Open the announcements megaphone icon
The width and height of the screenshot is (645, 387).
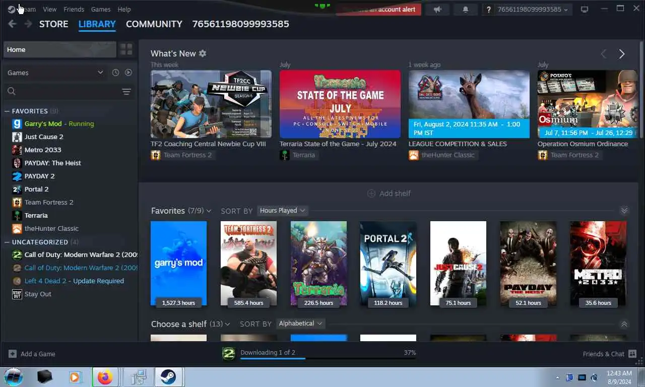coord(437,10)
